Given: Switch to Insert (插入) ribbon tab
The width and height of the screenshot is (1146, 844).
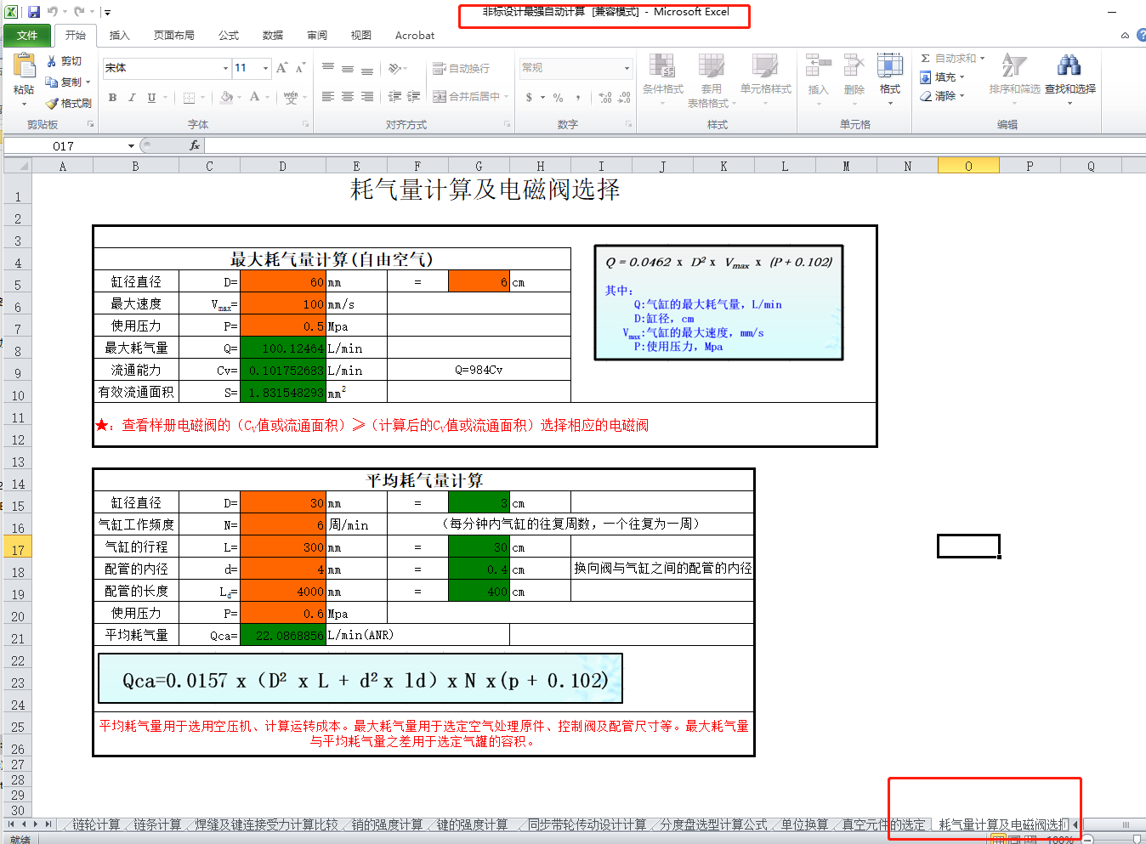Looking at the screenshot, I should pyautogui.click(x=120, y=36).
